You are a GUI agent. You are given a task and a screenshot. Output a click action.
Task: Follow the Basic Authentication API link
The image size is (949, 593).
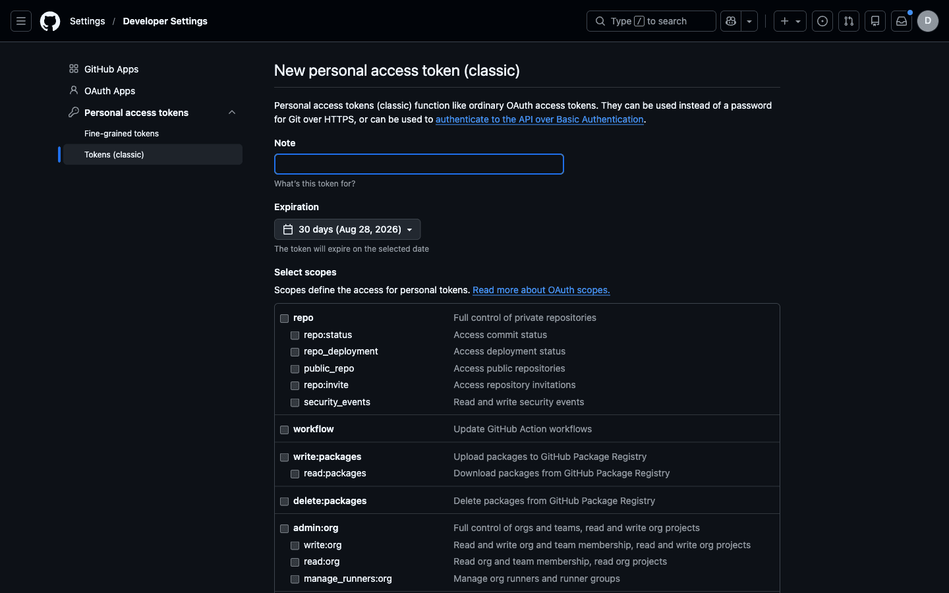tap(540, 119)
